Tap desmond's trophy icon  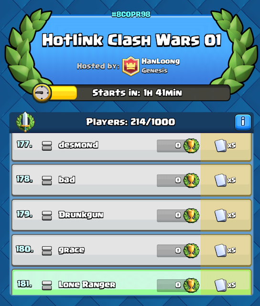click(x=191, y=145)
